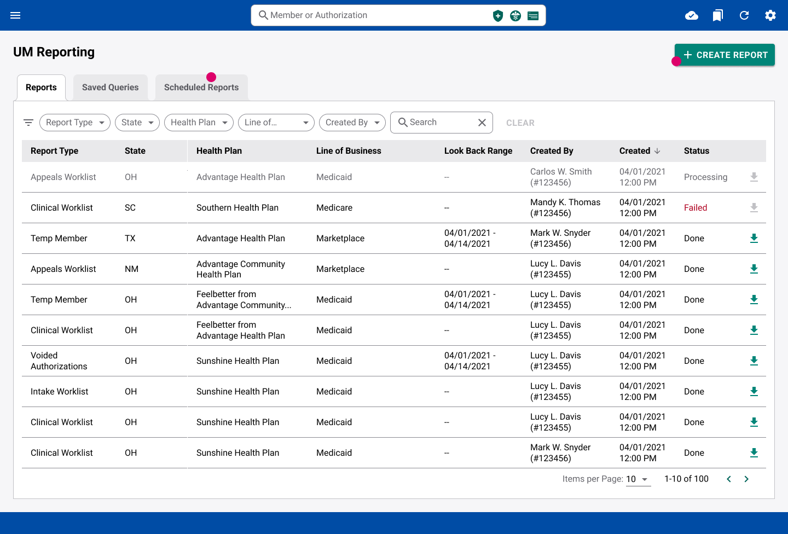Click the table Search input field
The height and width of the screenshot is (534, 788).
442,123
